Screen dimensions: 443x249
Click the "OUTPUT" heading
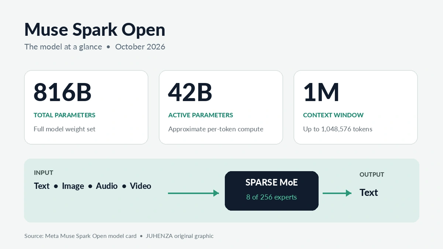[x=372, y=174]
